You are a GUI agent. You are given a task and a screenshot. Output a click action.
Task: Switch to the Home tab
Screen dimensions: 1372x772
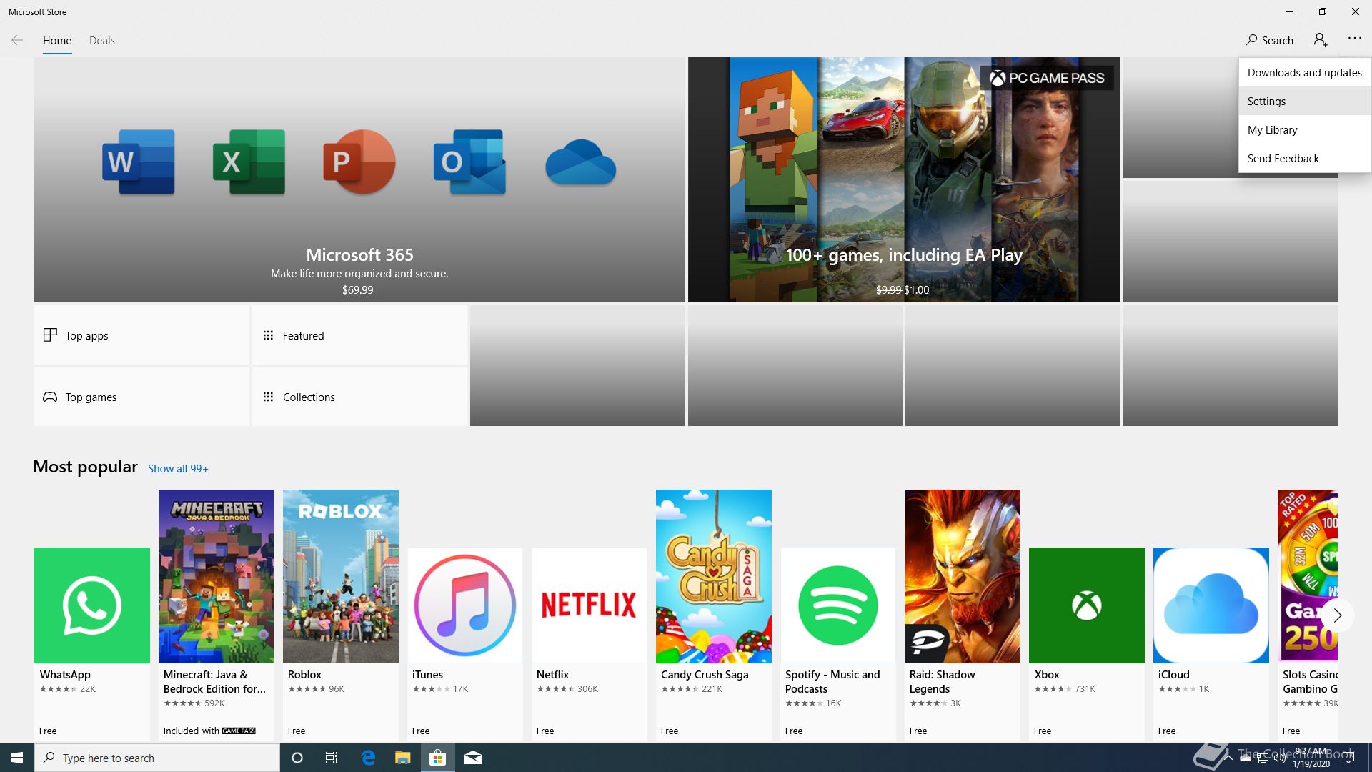pyautogui.click(x=57, y=41)
